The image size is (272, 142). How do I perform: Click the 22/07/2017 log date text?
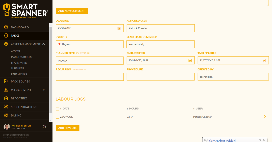coord(67,117)
